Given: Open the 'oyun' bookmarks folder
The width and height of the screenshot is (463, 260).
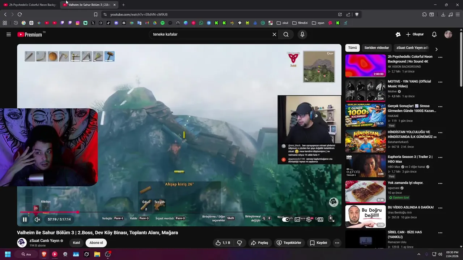Looking at the screenshot, I should pyautogui.click(x=318, y=23).
